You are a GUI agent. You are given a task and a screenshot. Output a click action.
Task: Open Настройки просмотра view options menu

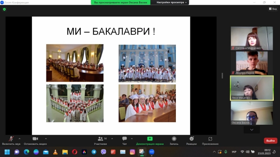pos(171,3)
